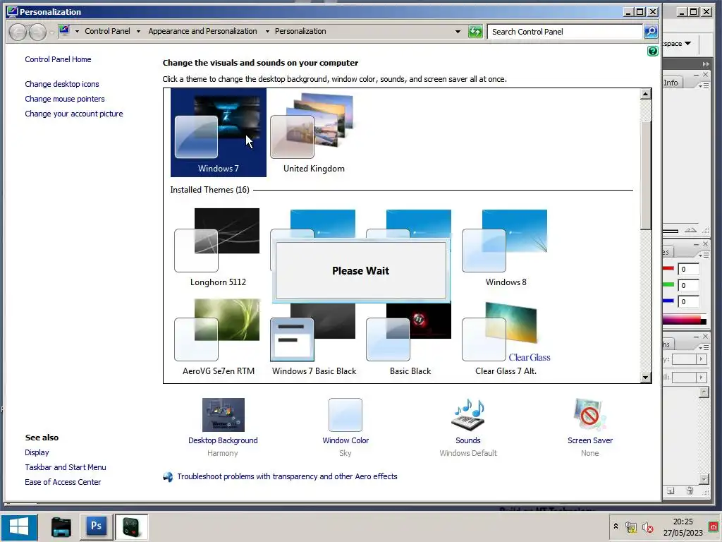Viewport: 722px width, 542px height.
Task: Open Ease of Access Center link
Action: (x=63, y=482)
